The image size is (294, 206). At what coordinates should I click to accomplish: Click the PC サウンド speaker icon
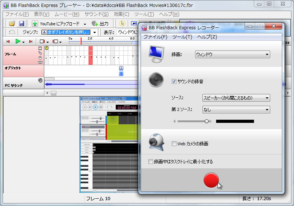point(40,80)
